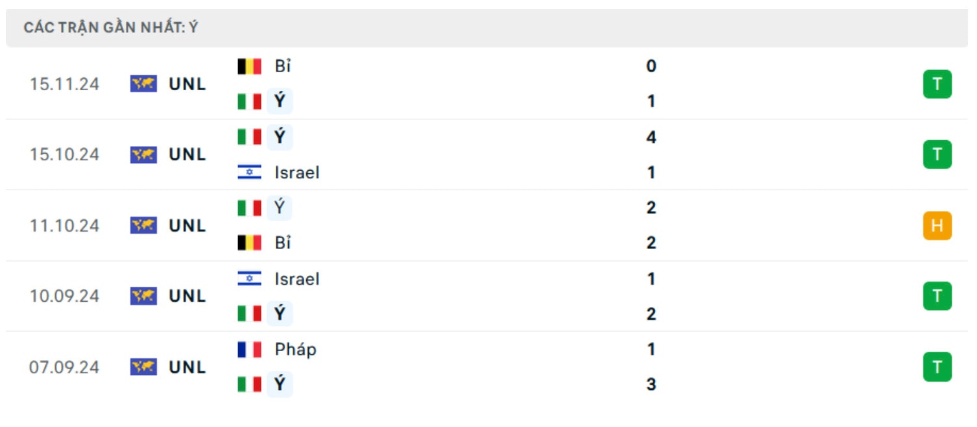Click the Belgium flag in the 11.10.24 match
977x427 pixels.
(249, 243)
